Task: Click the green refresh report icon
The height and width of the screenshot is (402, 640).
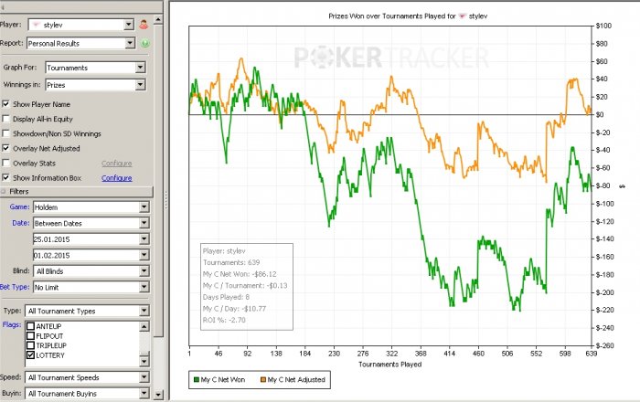Action: 145,43
